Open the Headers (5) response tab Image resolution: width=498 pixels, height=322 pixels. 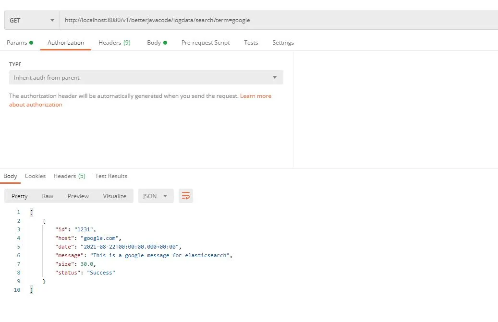[69, 176]
